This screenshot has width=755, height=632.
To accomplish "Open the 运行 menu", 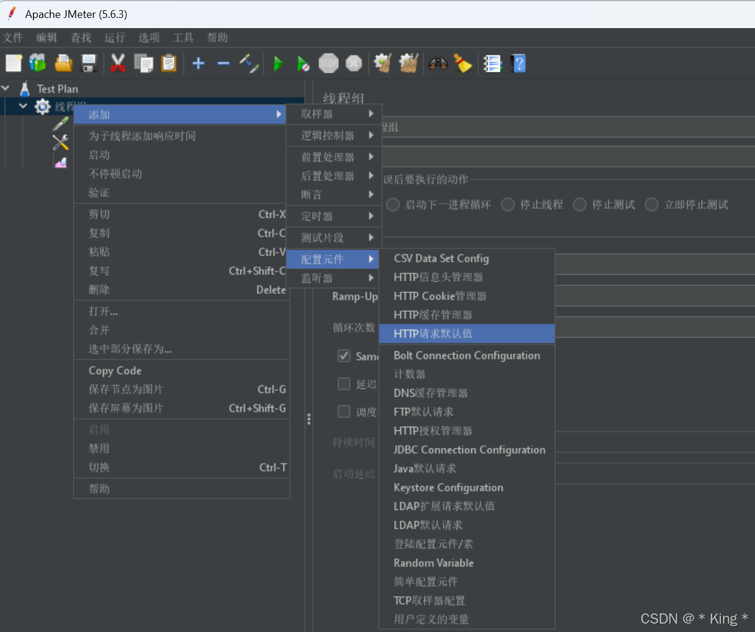I will click(115, 38).
